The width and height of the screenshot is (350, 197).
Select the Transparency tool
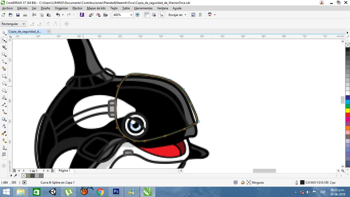[4, 126]
